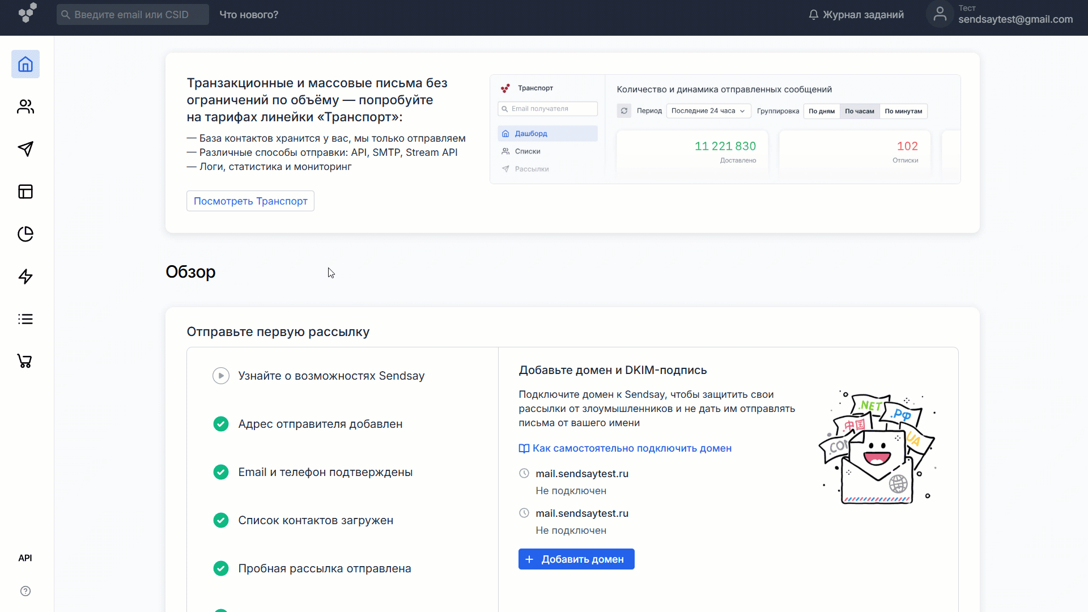Click the Посмотреть Транспорт button

250,201
